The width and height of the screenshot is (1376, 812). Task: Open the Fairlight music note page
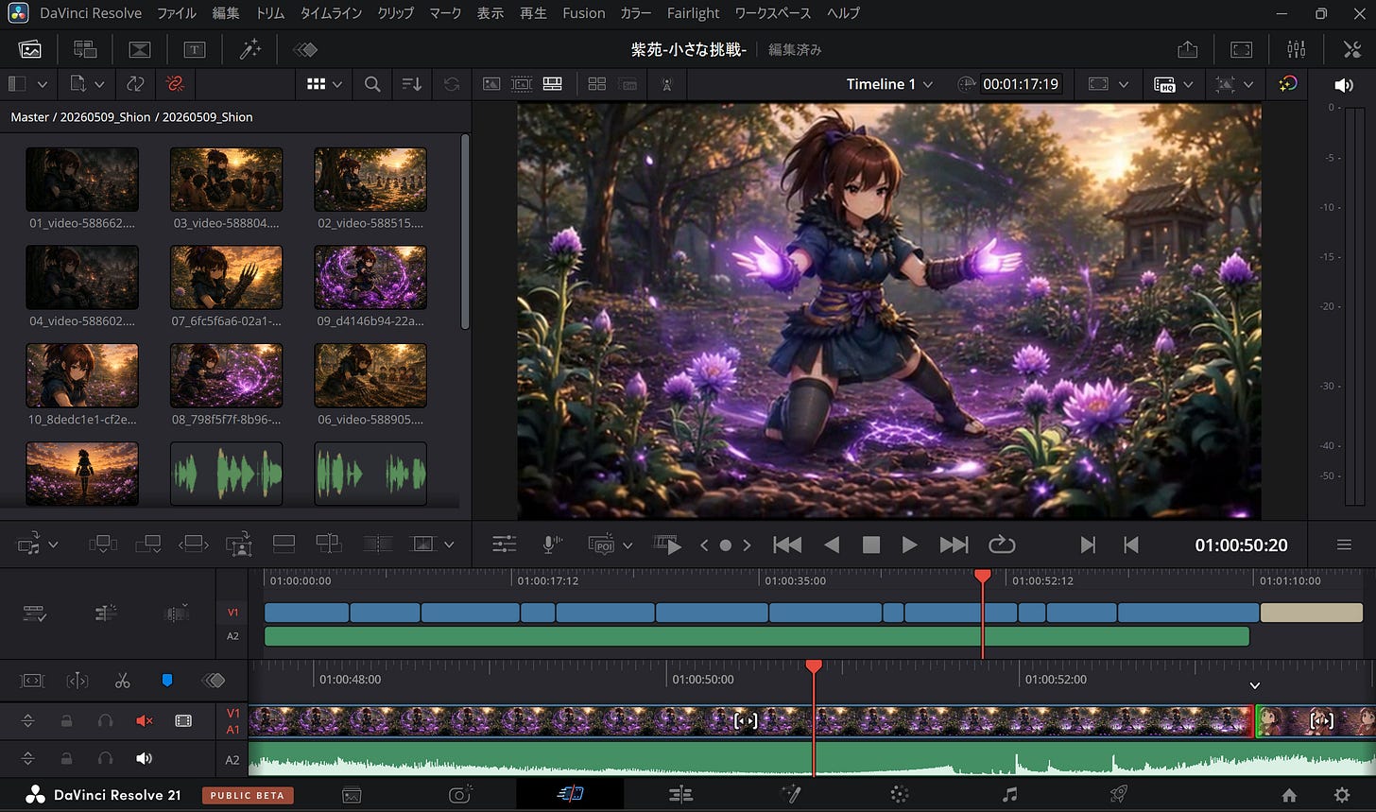pyautogui.click(x=1009, y=795)
